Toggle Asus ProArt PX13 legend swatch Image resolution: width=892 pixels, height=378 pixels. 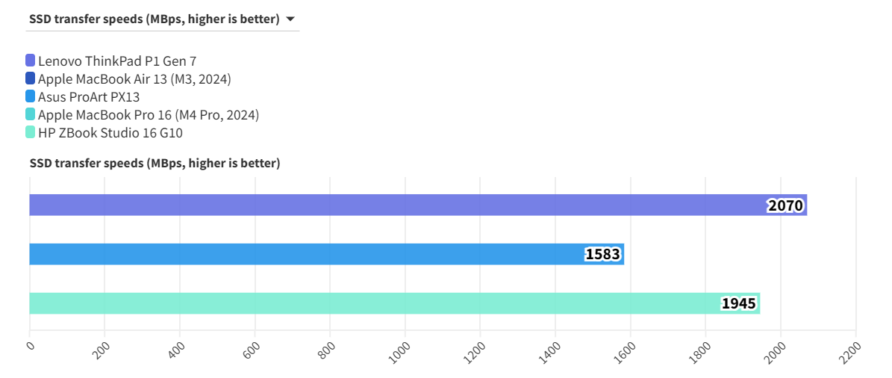pyautogui.click(x=31, y=96)
